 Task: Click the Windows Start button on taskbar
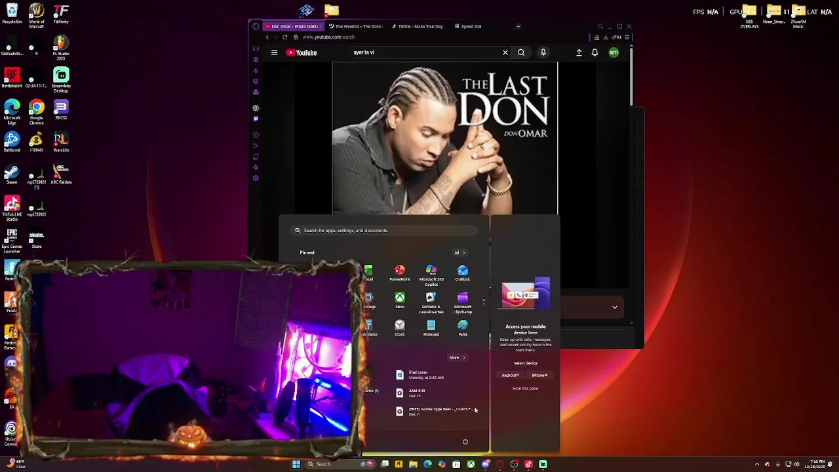coord(296,464)
